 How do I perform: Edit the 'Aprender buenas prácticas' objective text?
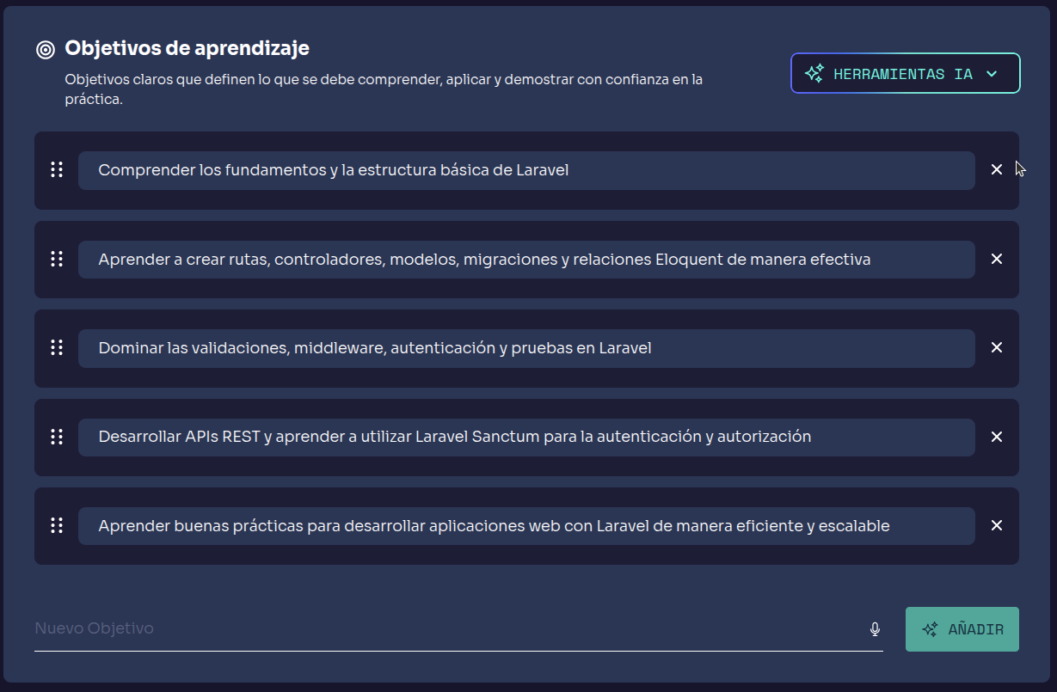(x=526, y=525)
